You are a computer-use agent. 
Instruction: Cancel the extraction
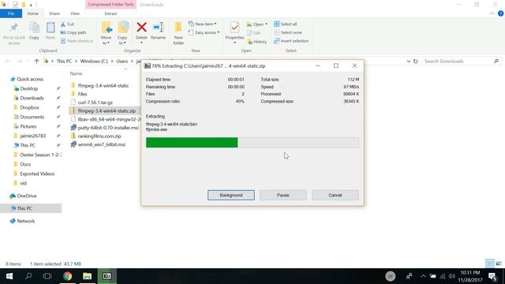pyautogui.click(x=335, y=195)
